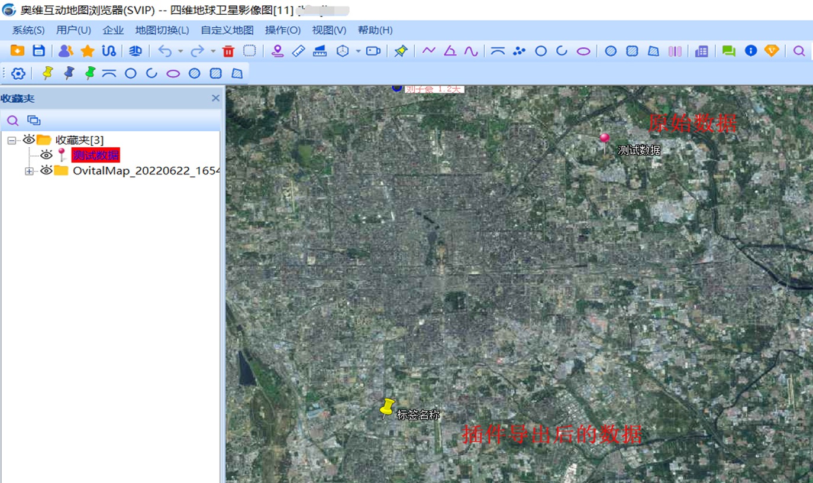Open the 自定义地图 menu
Image resolution: width=813 pixels, height=483 pixels.
227,30
